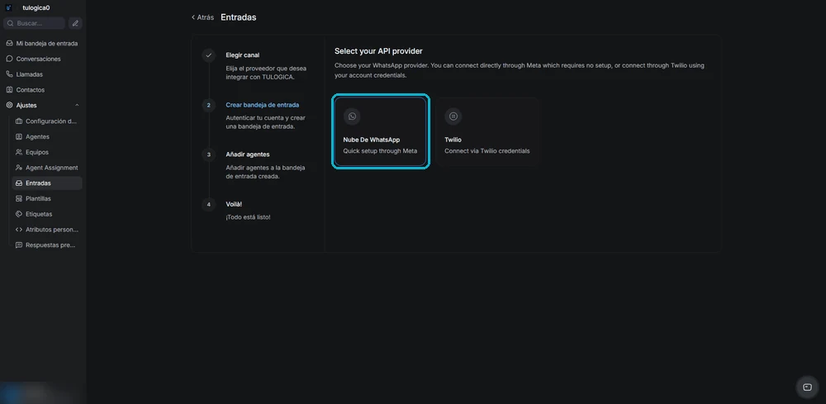Viewport: 826px width, 404px height.
Task: Collapse the Ajustes section chevron
Action: (77, 106)
